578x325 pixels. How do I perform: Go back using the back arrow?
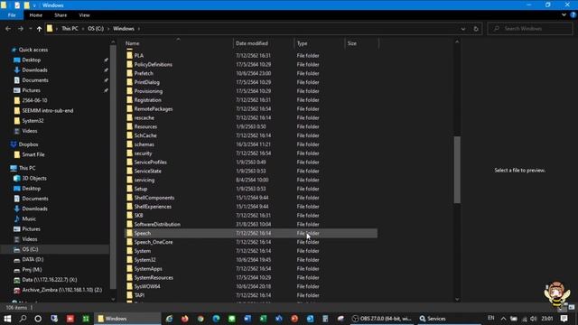(x=8, y=29)
